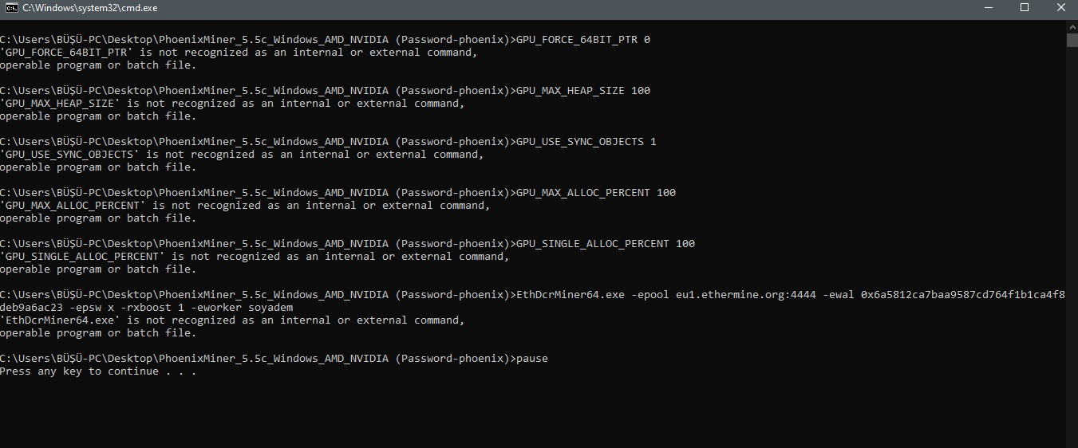The height and width of the screenshot is (448, 1078).
Task: Click the wallet address continuation line with -eworker soyadem
Action: 146,308
